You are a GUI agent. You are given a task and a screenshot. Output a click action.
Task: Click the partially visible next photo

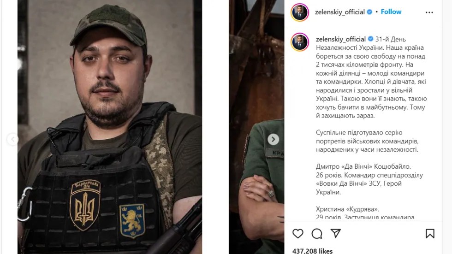256,127
